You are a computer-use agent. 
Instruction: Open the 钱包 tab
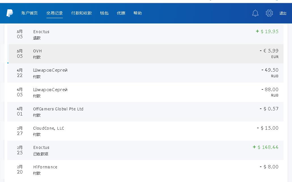(104, 13)
